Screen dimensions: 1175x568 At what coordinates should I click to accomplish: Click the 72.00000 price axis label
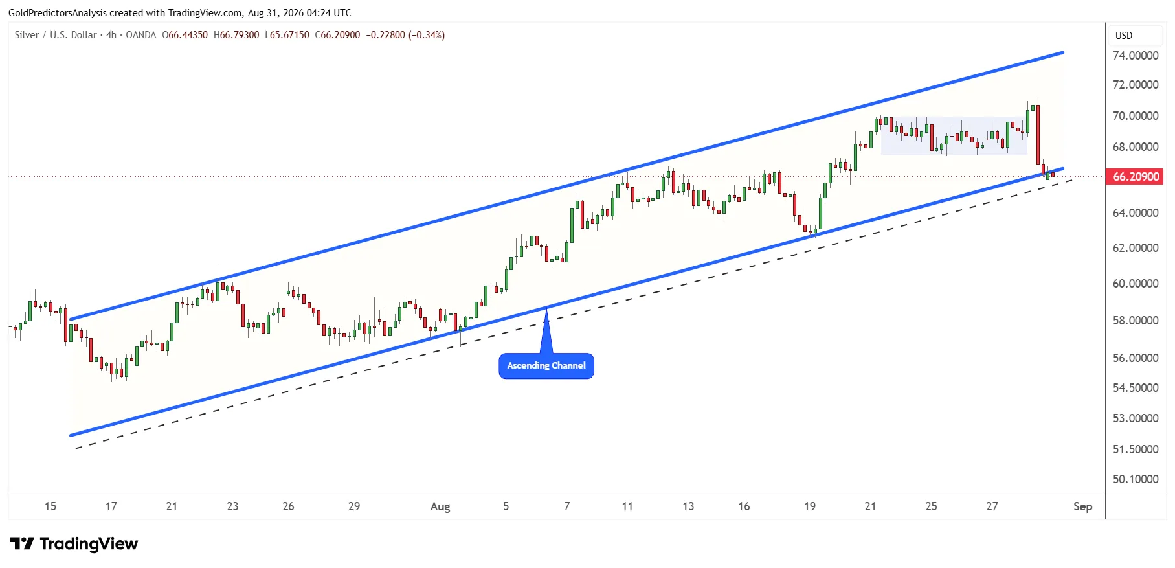[x=1136, y=85]
